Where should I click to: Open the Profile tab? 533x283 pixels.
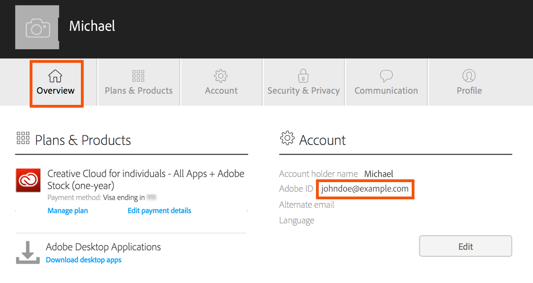pyautogui.click(x=469, y=82)
